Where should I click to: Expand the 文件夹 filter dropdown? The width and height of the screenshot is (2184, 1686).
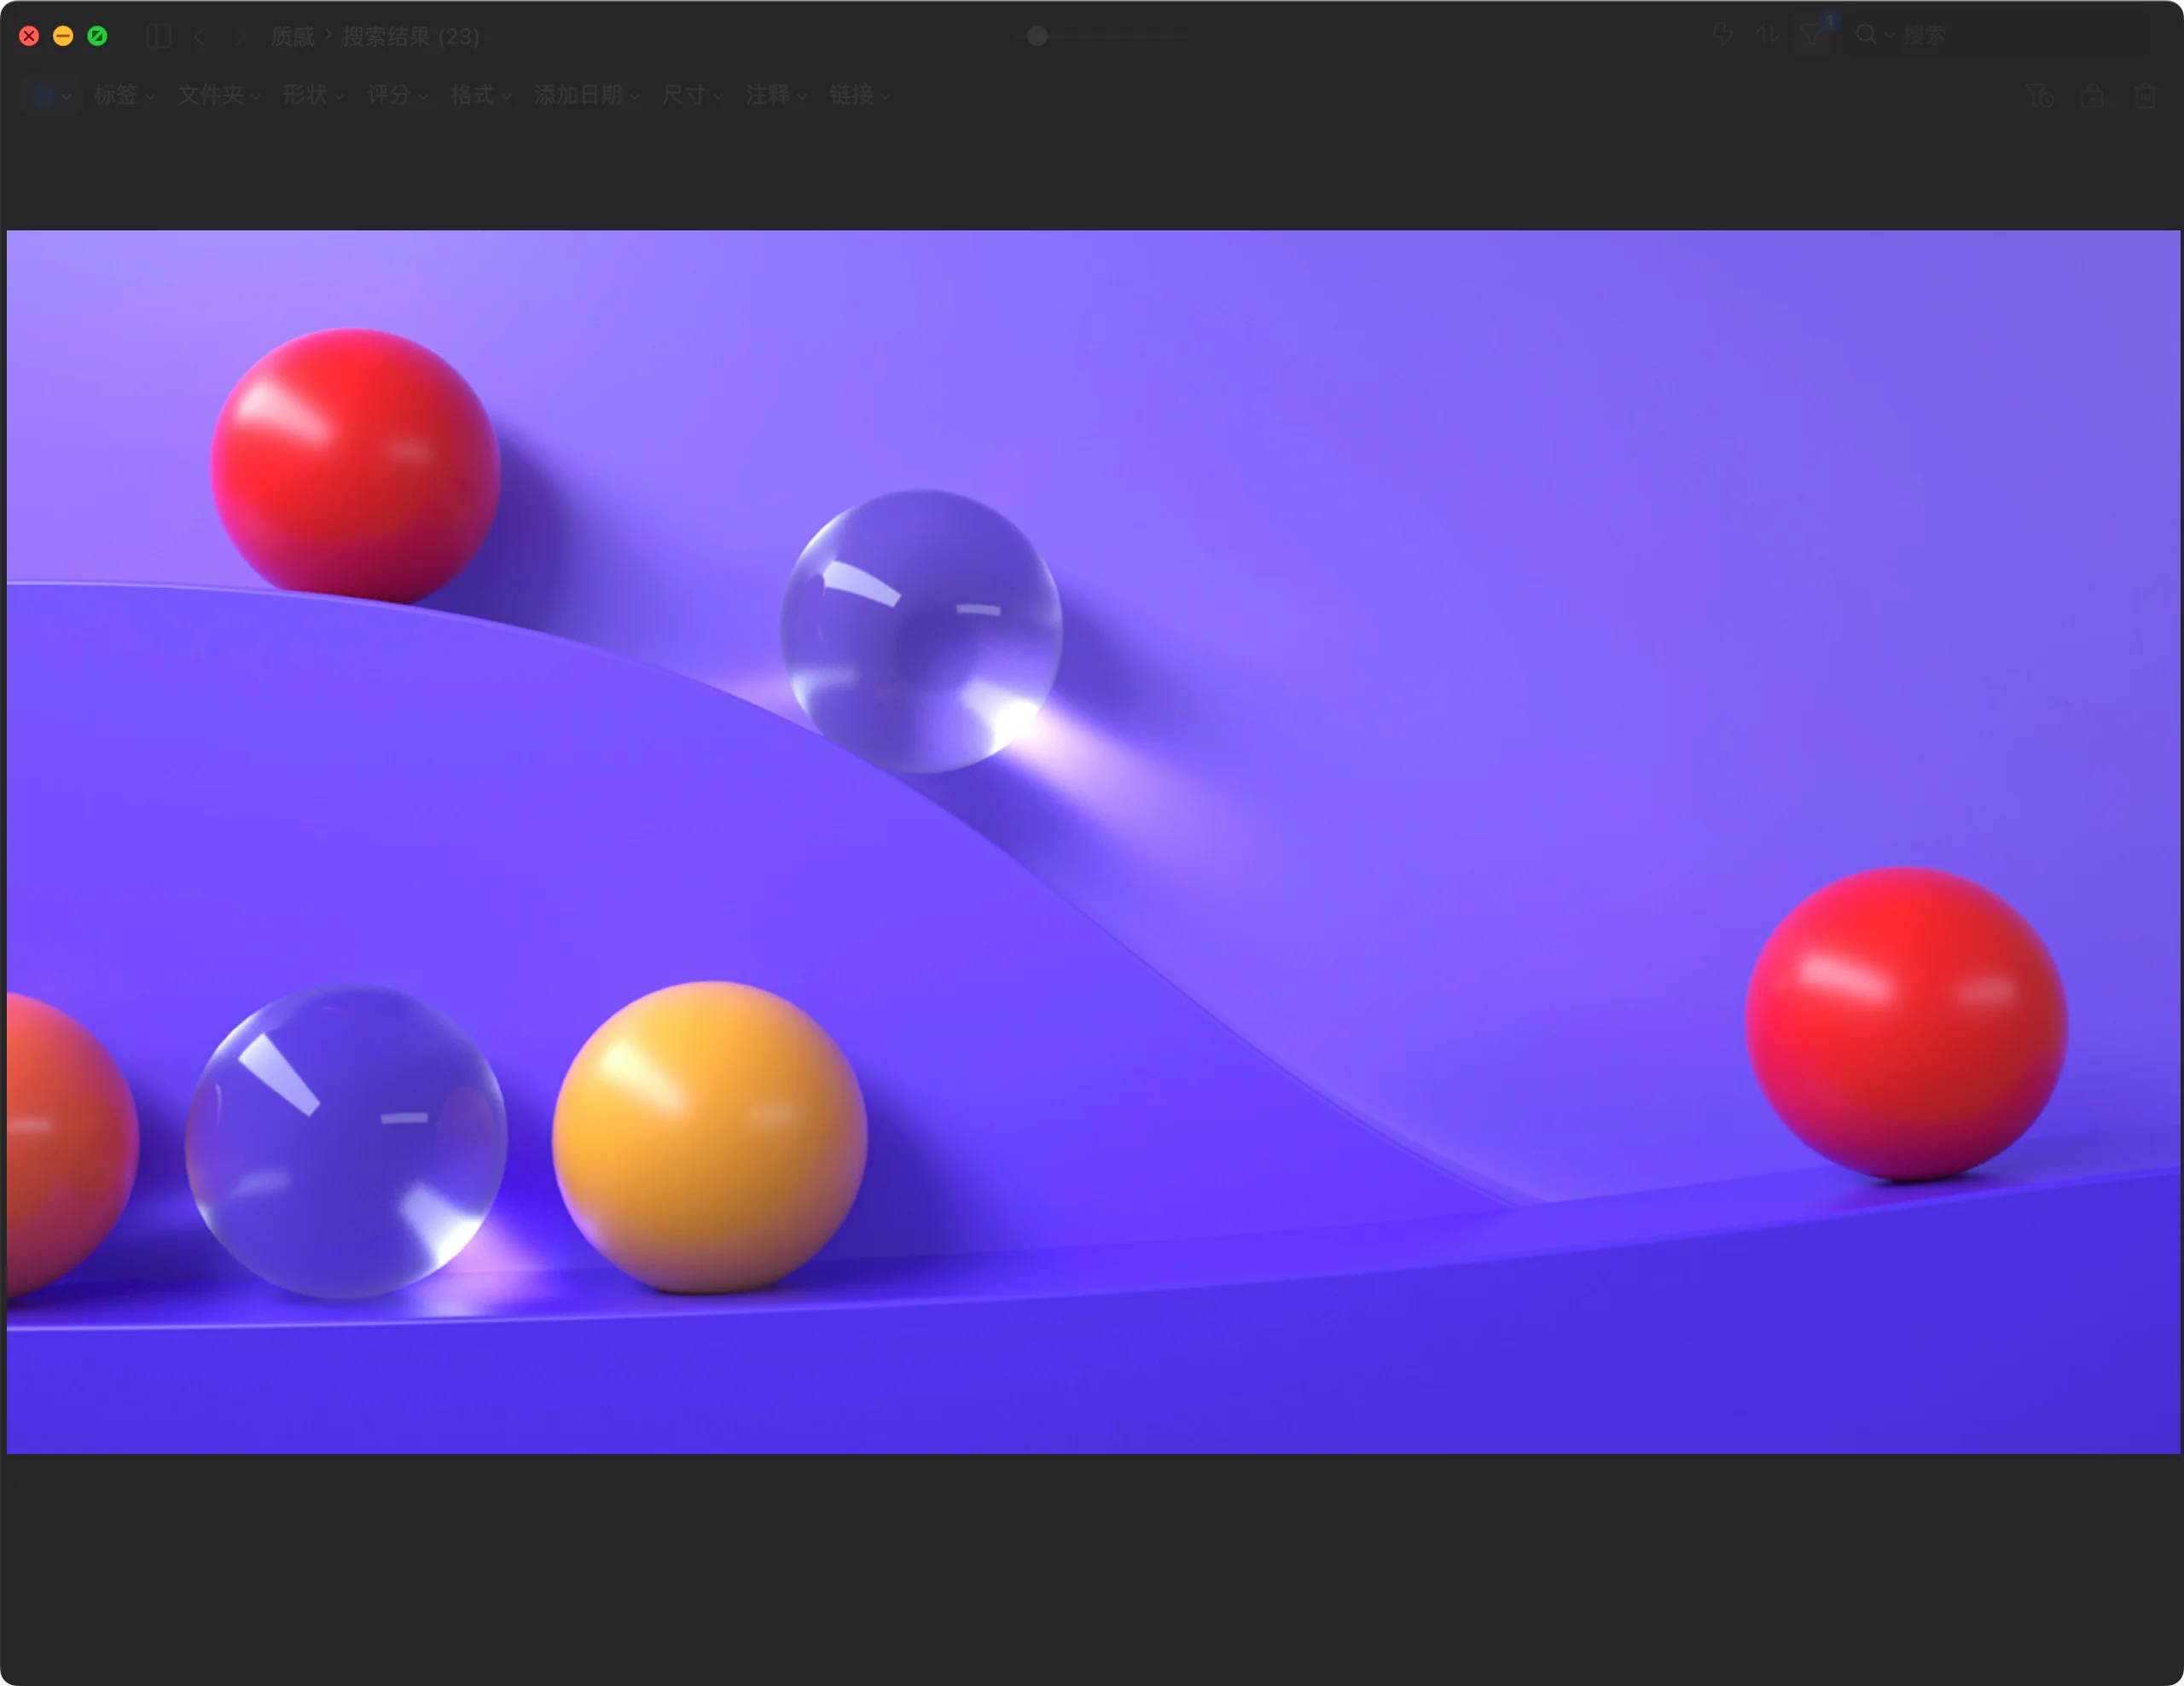point(218,95)
